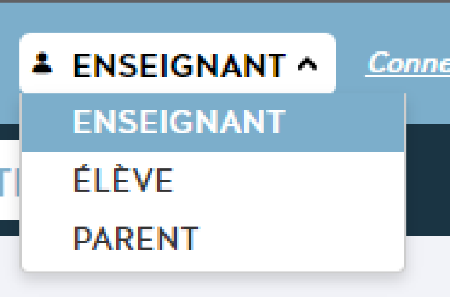Collapse the profile selector dropdown
450x297 pixels.
coord(307,64)
